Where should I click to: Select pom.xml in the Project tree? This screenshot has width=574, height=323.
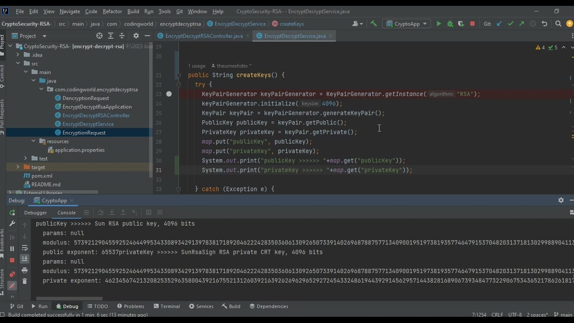coord(42,176)
